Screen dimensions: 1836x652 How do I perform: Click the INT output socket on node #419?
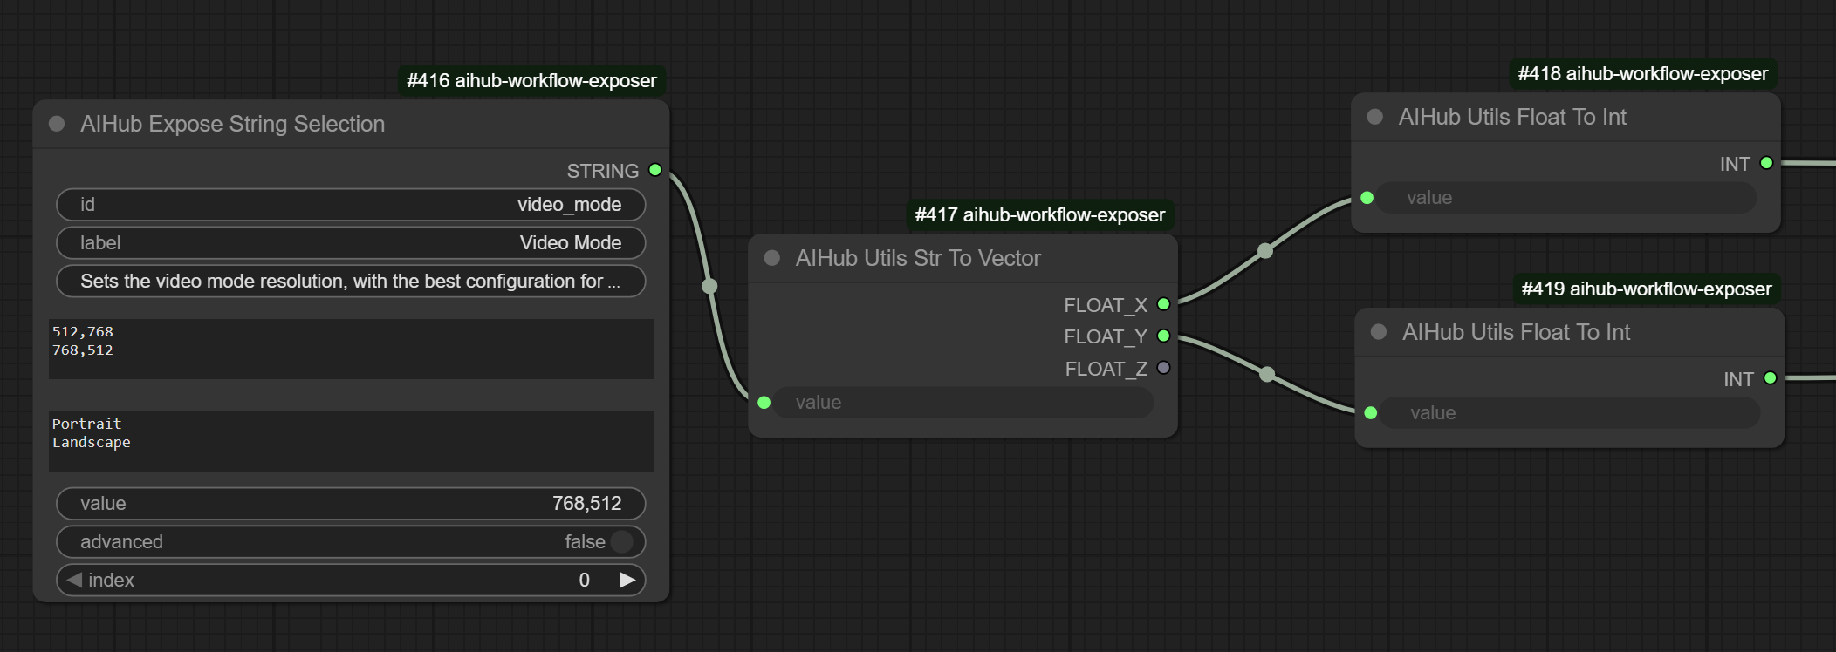coord(1771,378)
